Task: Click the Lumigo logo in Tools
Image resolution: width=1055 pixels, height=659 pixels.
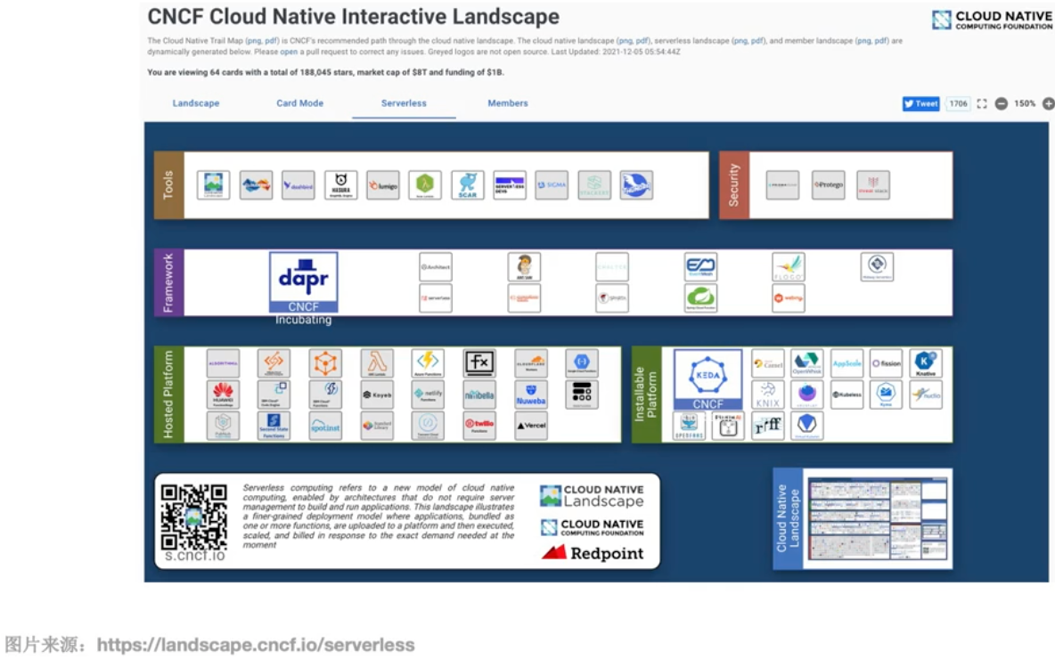Action: [x=383, y=185]
